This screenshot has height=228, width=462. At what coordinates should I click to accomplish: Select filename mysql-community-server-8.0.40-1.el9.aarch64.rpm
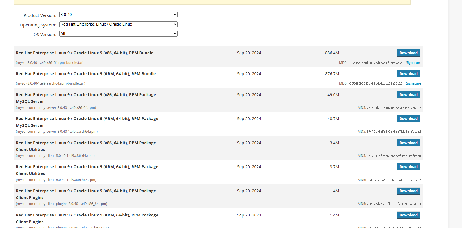(x=57, y=132)
